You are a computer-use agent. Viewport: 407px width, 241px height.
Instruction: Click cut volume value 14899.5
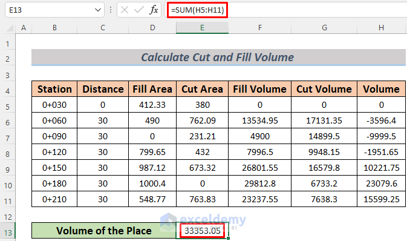[x=324, y=136]
